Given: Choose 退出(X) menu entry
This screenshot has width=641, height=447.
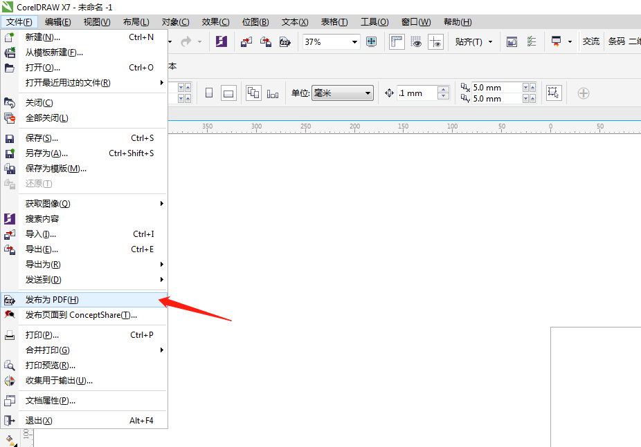Looking at the screenshot, I should point(84,421).
